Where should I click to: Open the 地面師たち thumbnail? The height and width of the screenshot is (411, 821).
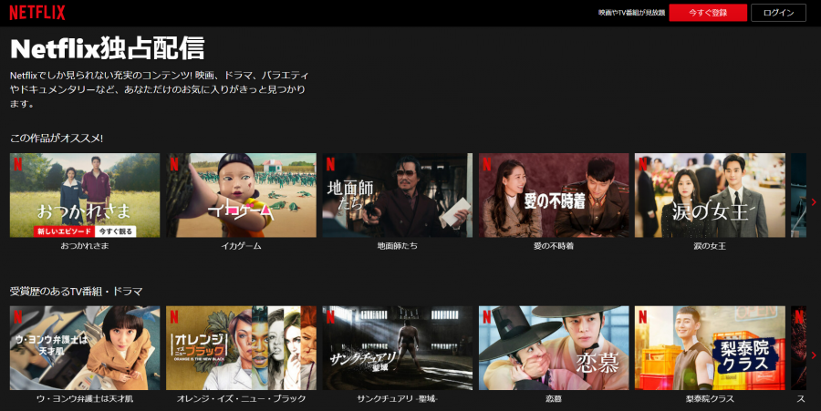tap(398, 195)
